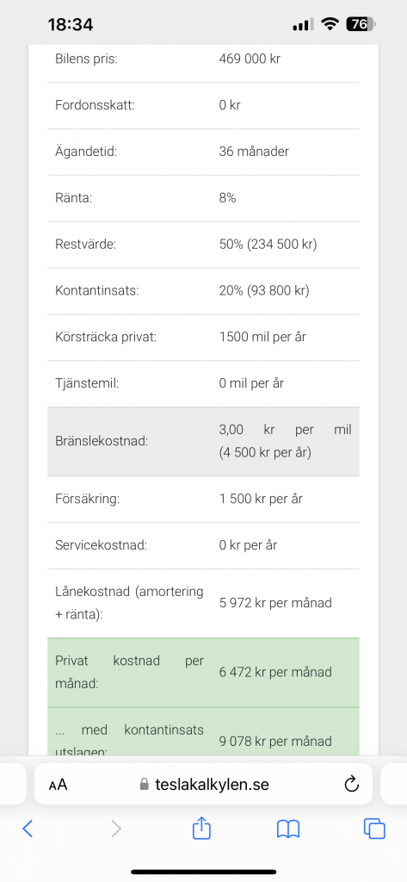The image size is (407, 882).
Task: Reload the page with refresh icon
Action: coord(351,784)
